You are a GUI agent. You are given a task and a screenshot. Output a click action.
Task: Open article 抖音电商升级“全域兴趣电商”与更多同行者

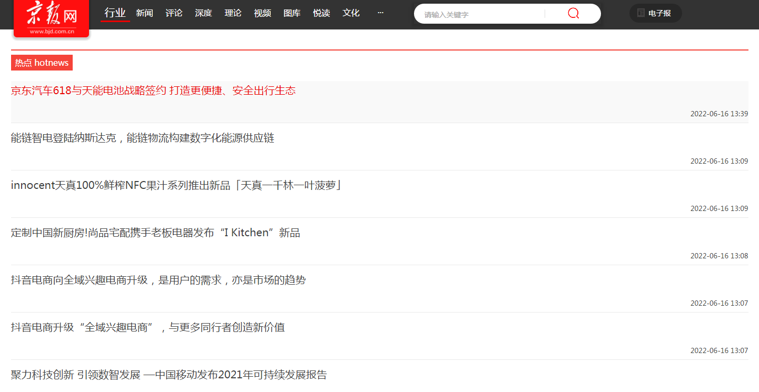pyautogui.click(x=147, y=327)
